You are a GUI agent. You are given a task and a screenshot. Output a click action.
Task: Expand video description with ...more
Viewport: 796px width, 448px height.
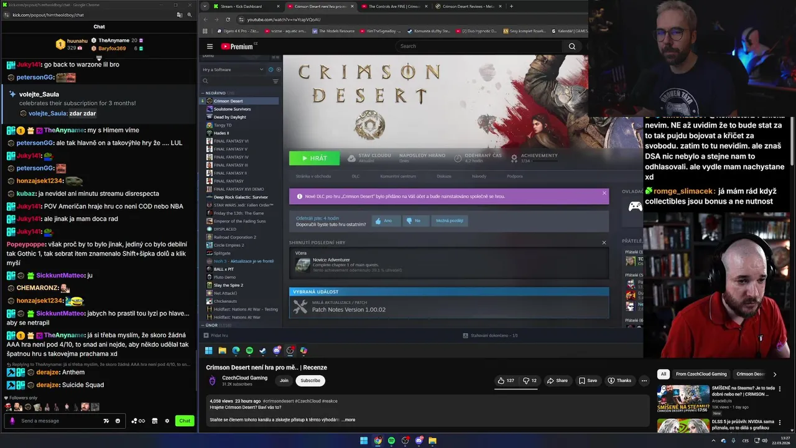348,420
